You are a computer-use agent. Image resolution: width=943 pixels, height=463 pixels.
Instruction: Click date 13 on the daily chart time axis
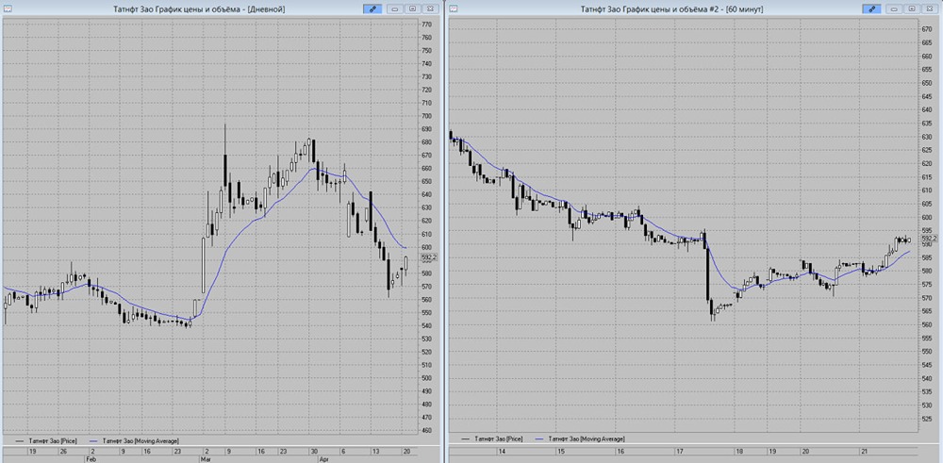click(x=375, y=451)
